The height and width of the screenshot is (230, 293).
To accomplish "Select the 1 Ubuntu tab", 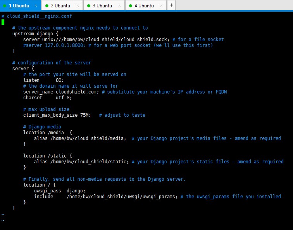I will (20, 5).
